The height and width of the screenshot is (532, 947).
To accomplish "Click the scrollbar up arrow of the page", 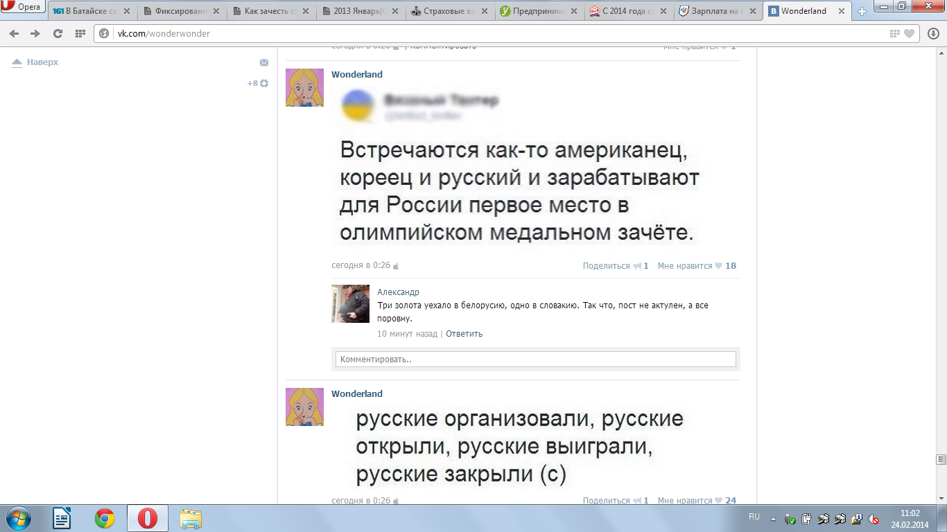I will click(941, 53).
